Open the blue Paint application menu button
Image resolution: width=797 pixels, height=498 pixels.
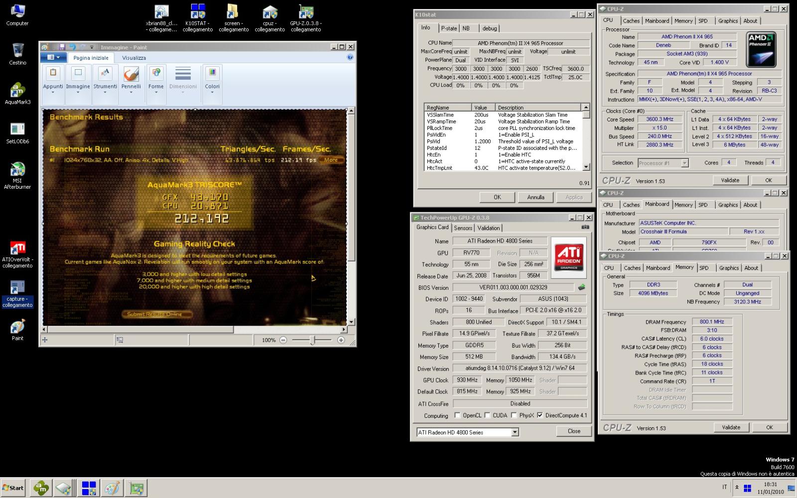[53, 57]
